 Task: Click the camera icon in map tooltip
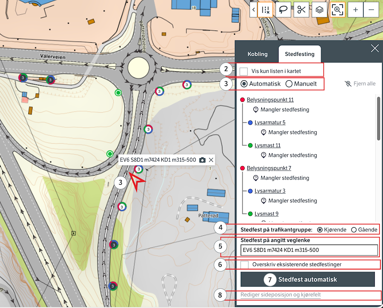coord(202,160)
